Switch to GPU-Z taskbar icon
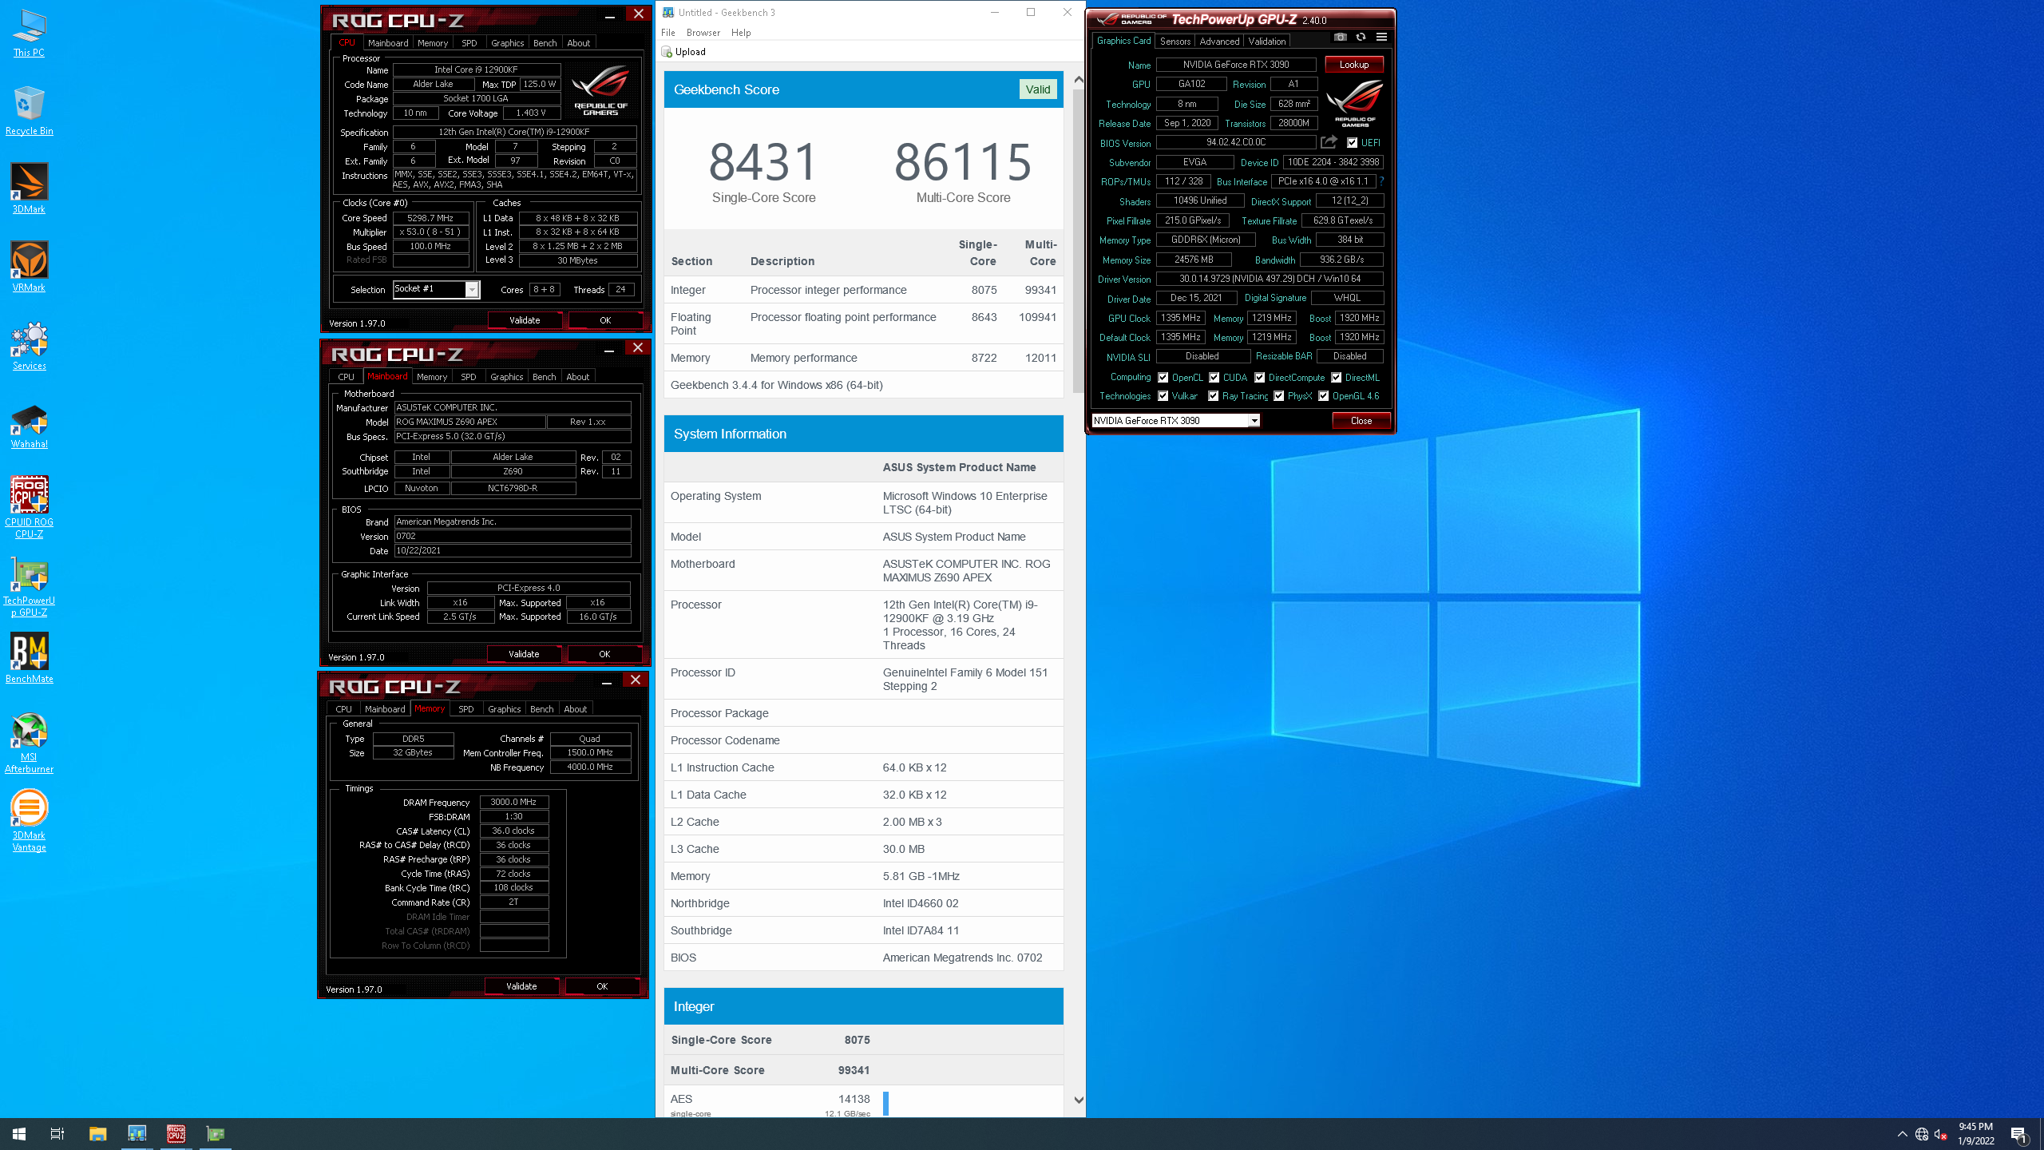This screenshot has width=2044, height=1150. [215, 1133]
